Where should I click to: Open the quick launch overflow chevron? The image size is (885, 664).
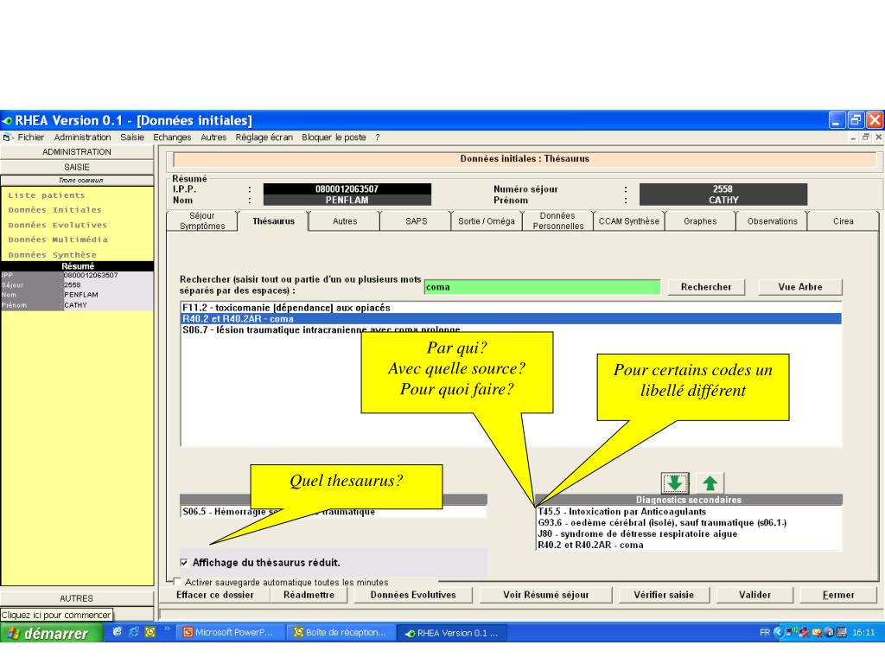pyautogui.click(x=167, y=629)
